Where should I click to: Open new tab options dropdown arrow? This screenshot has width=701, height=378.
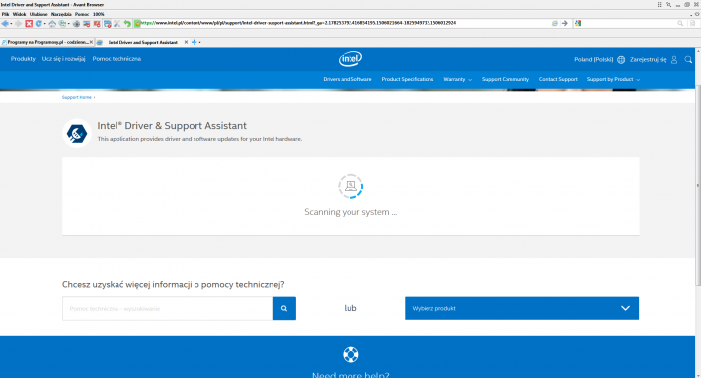[x=199, y=42]
